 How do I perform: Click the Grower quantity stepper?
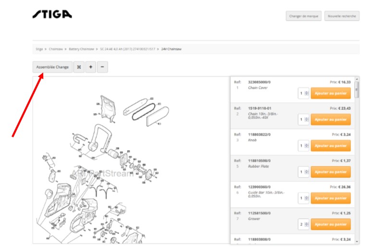click(307, 224)
